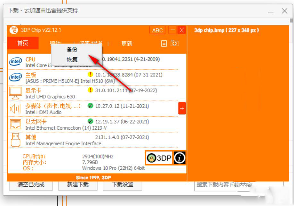Screen dimensions: 294x206
Task: Click the green check mark beside 以太网卡 driver
Action: point(91,122)
